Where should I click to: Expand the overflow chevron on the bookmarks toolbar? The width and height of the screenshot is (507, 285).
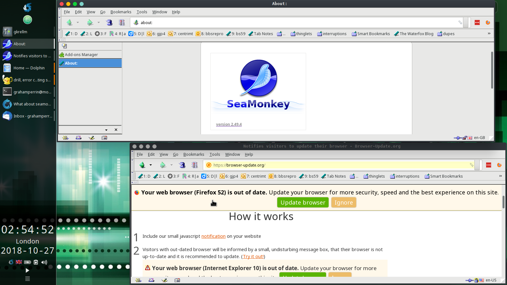[x=489, y=33]
